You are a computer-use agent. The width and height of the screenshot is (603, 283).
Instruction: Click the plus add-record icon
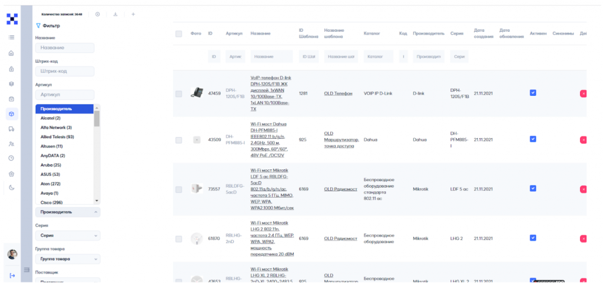tap(133, 14)
